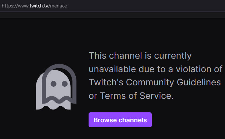This screenshot has width=225, height=139.
Task: Click the word 'Twitch's' in the message
Action: 106,82
